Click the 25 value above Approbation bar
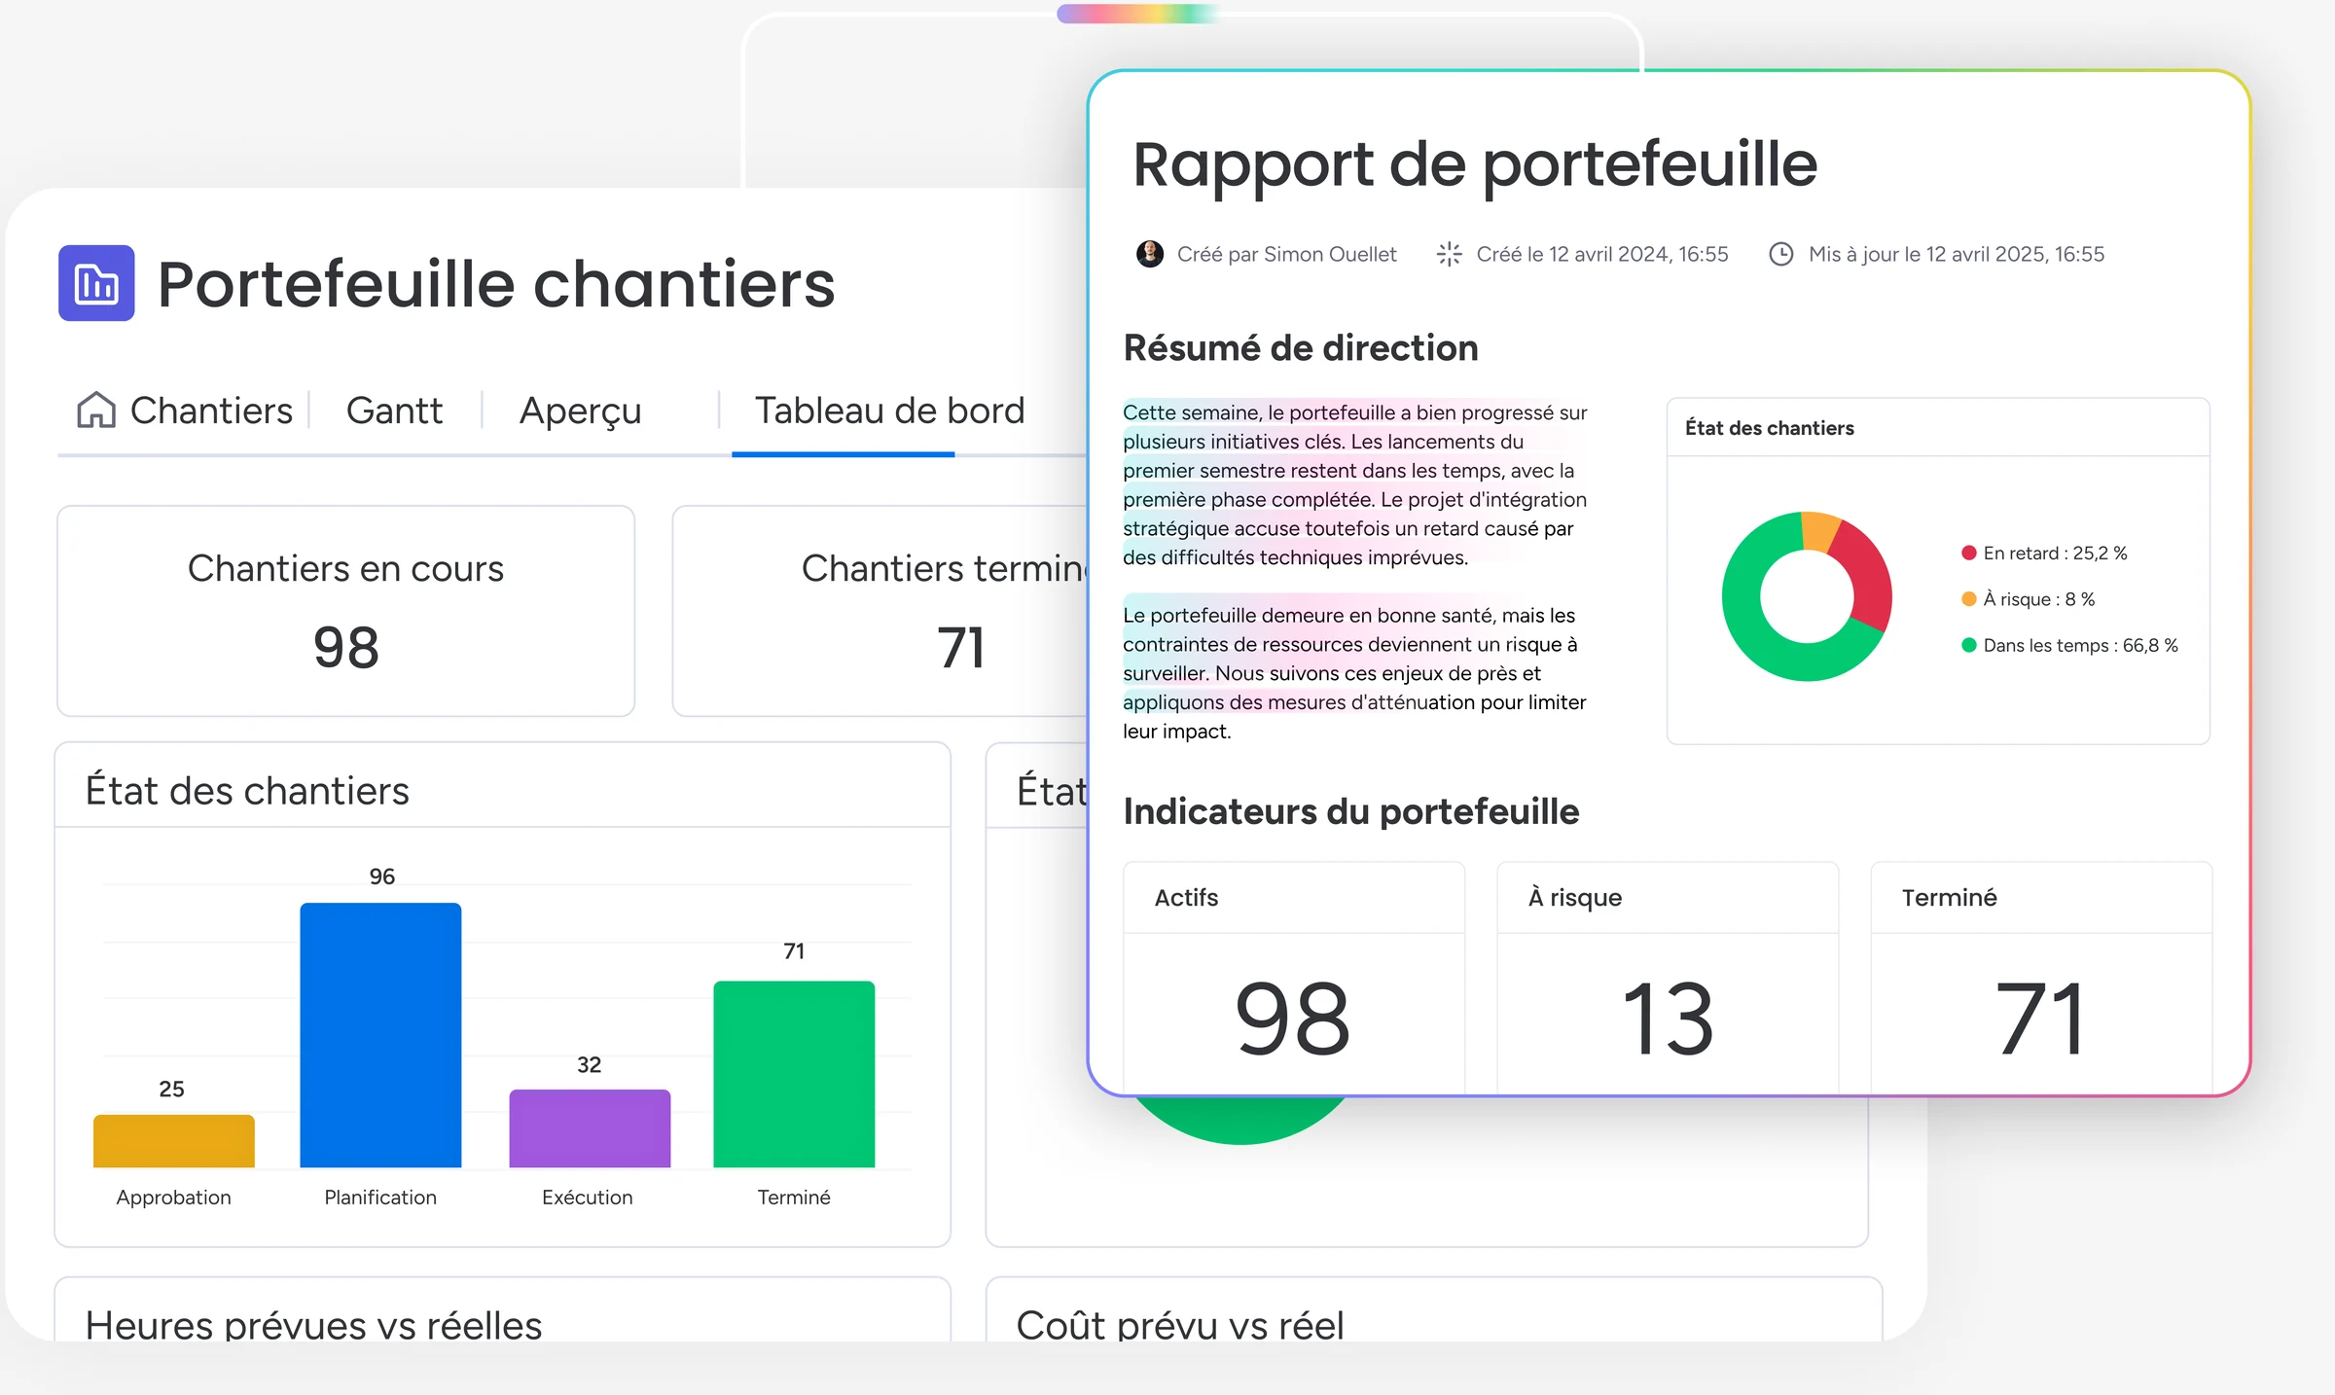 click(x=171, y=1089)
